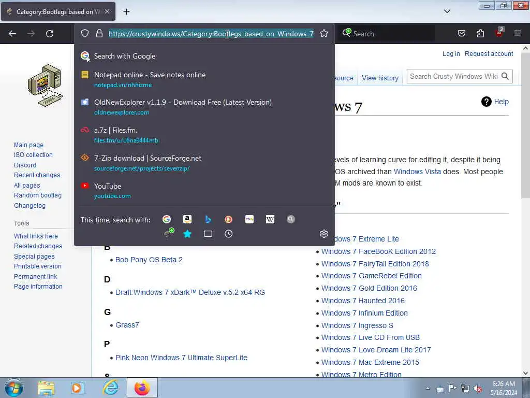Screen dimensions: 530x398
Task: Expand the list all tabs chevron
Action: click(447, 11)
